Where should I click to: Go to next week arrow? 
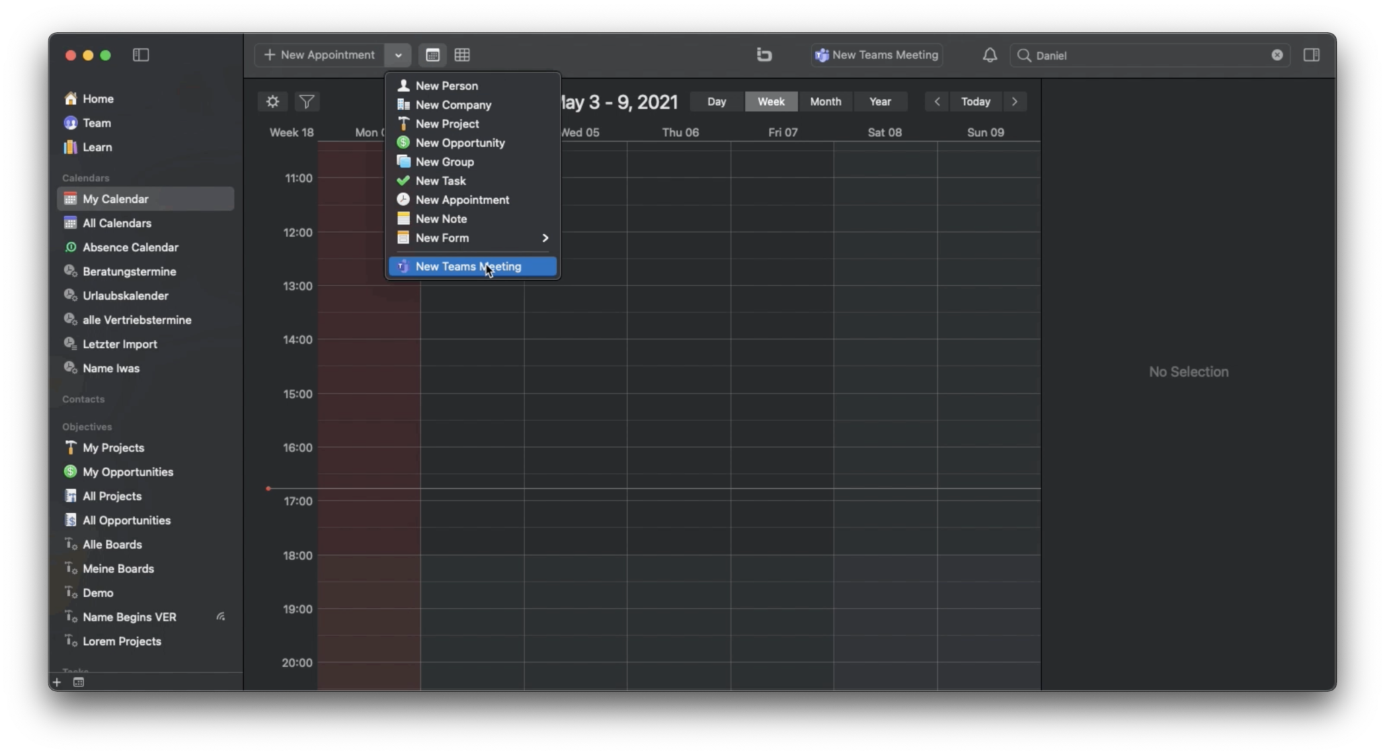tap(1015, 101)
